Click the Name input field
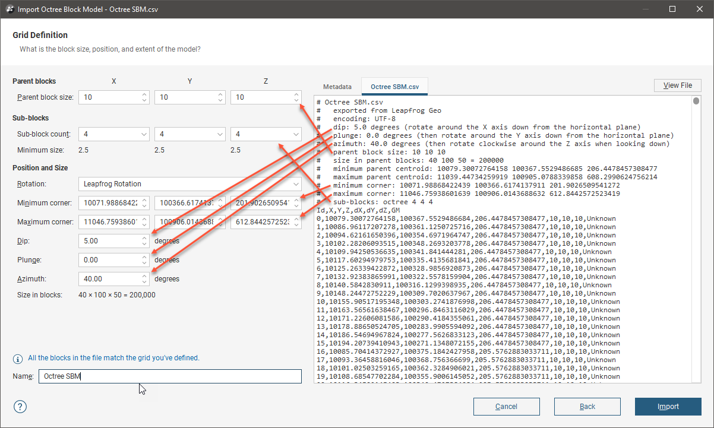Image resolution: width=714 pixels, height=428 pixels. tap(169, 376)
